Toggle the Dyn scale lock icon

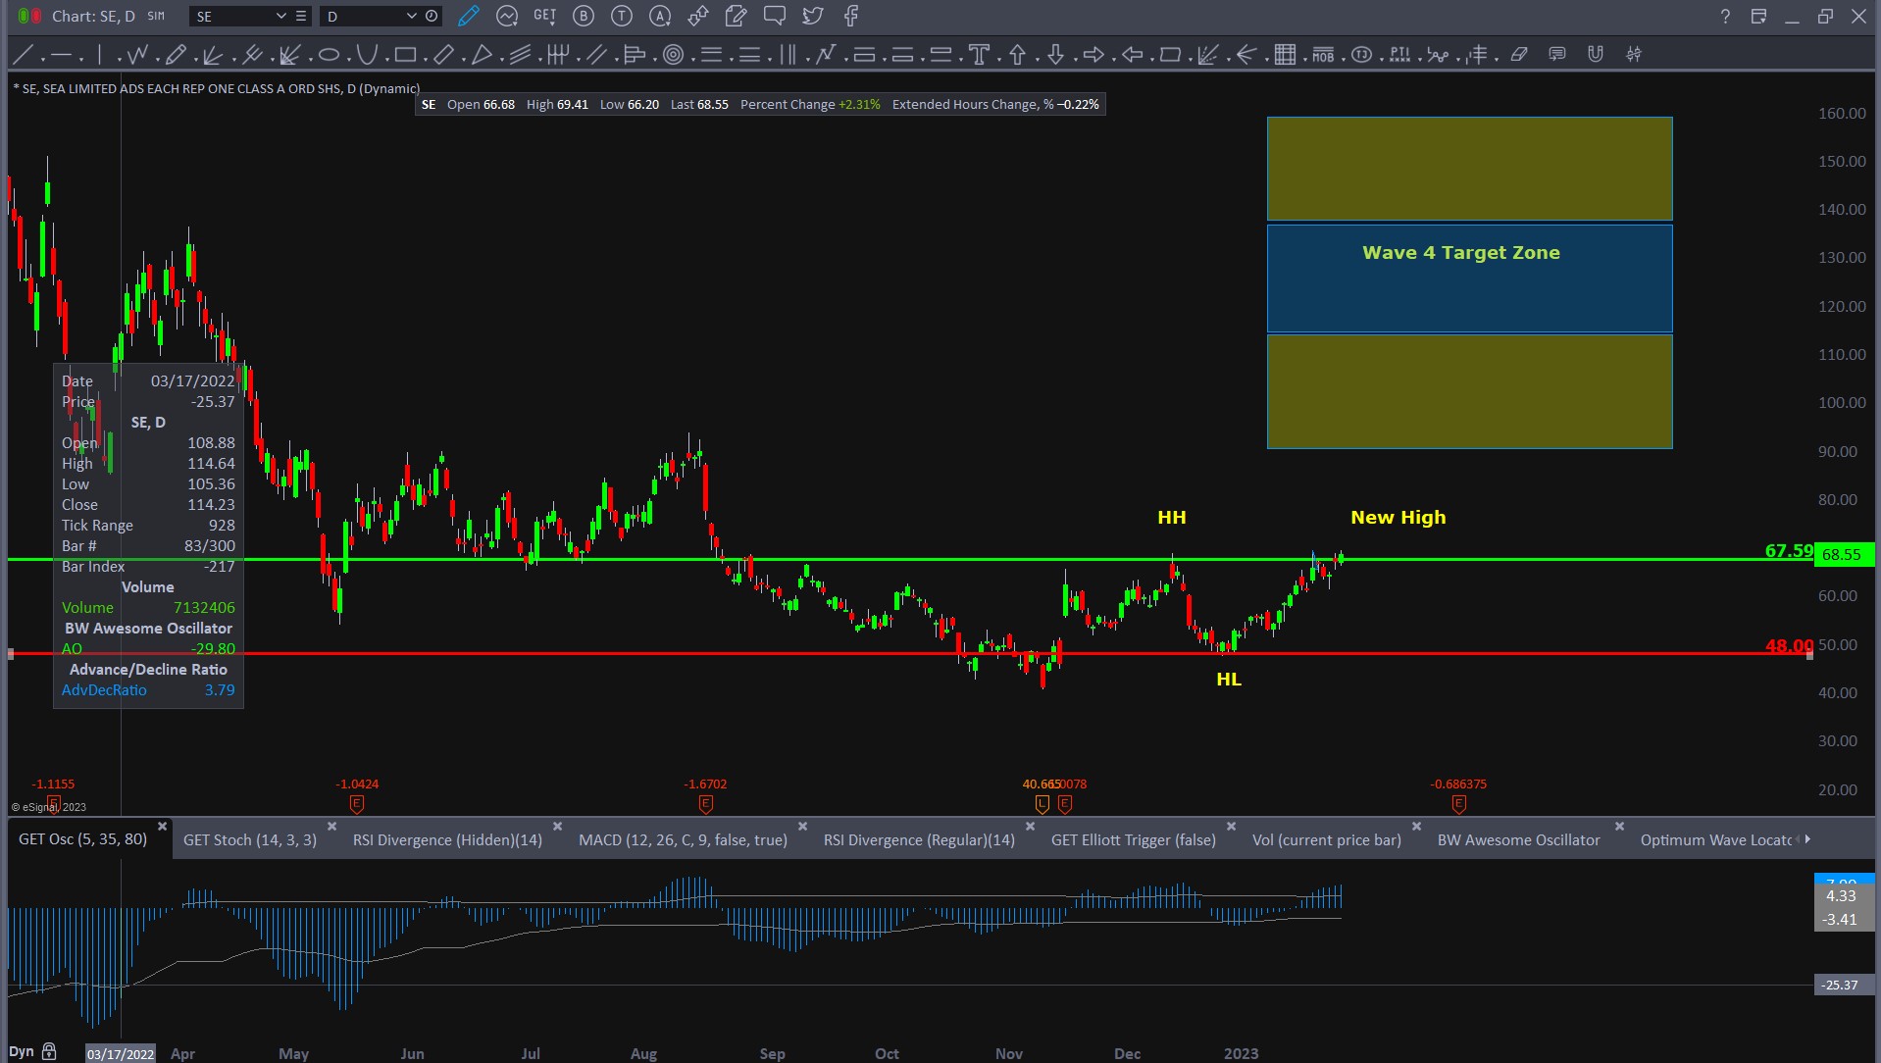point(49,1051)
